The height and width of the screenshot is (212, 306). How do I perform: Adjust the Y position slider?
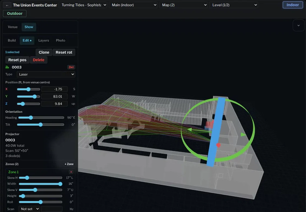28,97
